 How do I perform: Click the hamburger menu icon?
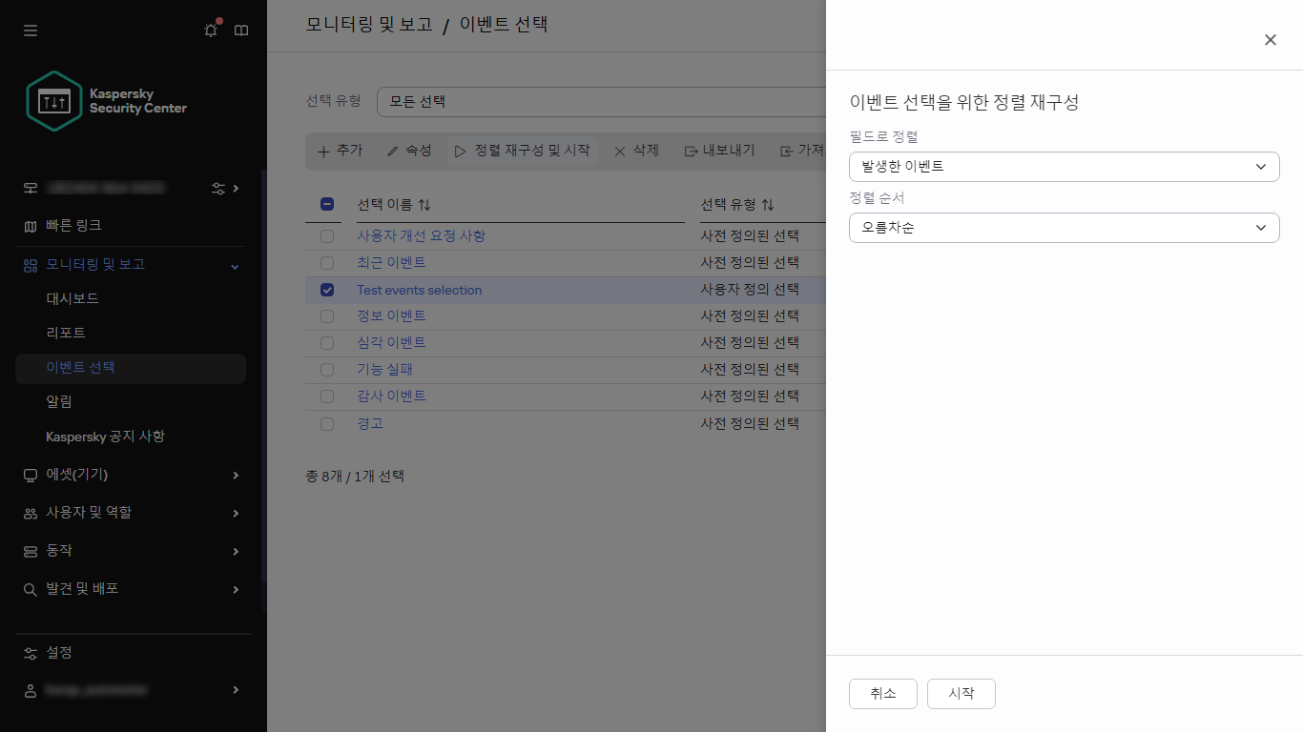[30, 30]
